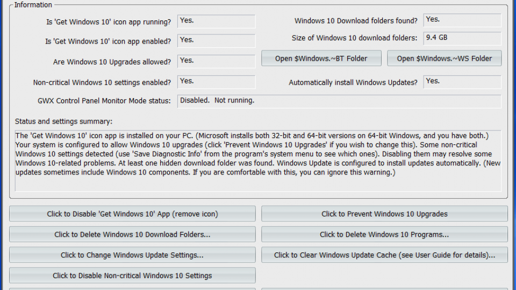This screenshot has width=516, height=290.
Task: Select the Non-critical settings enabled field
Action: 216,82
